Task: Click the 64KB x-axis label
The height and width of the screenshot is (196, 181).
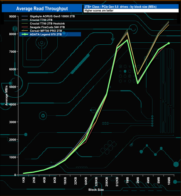Action: (x=86, y=181)
